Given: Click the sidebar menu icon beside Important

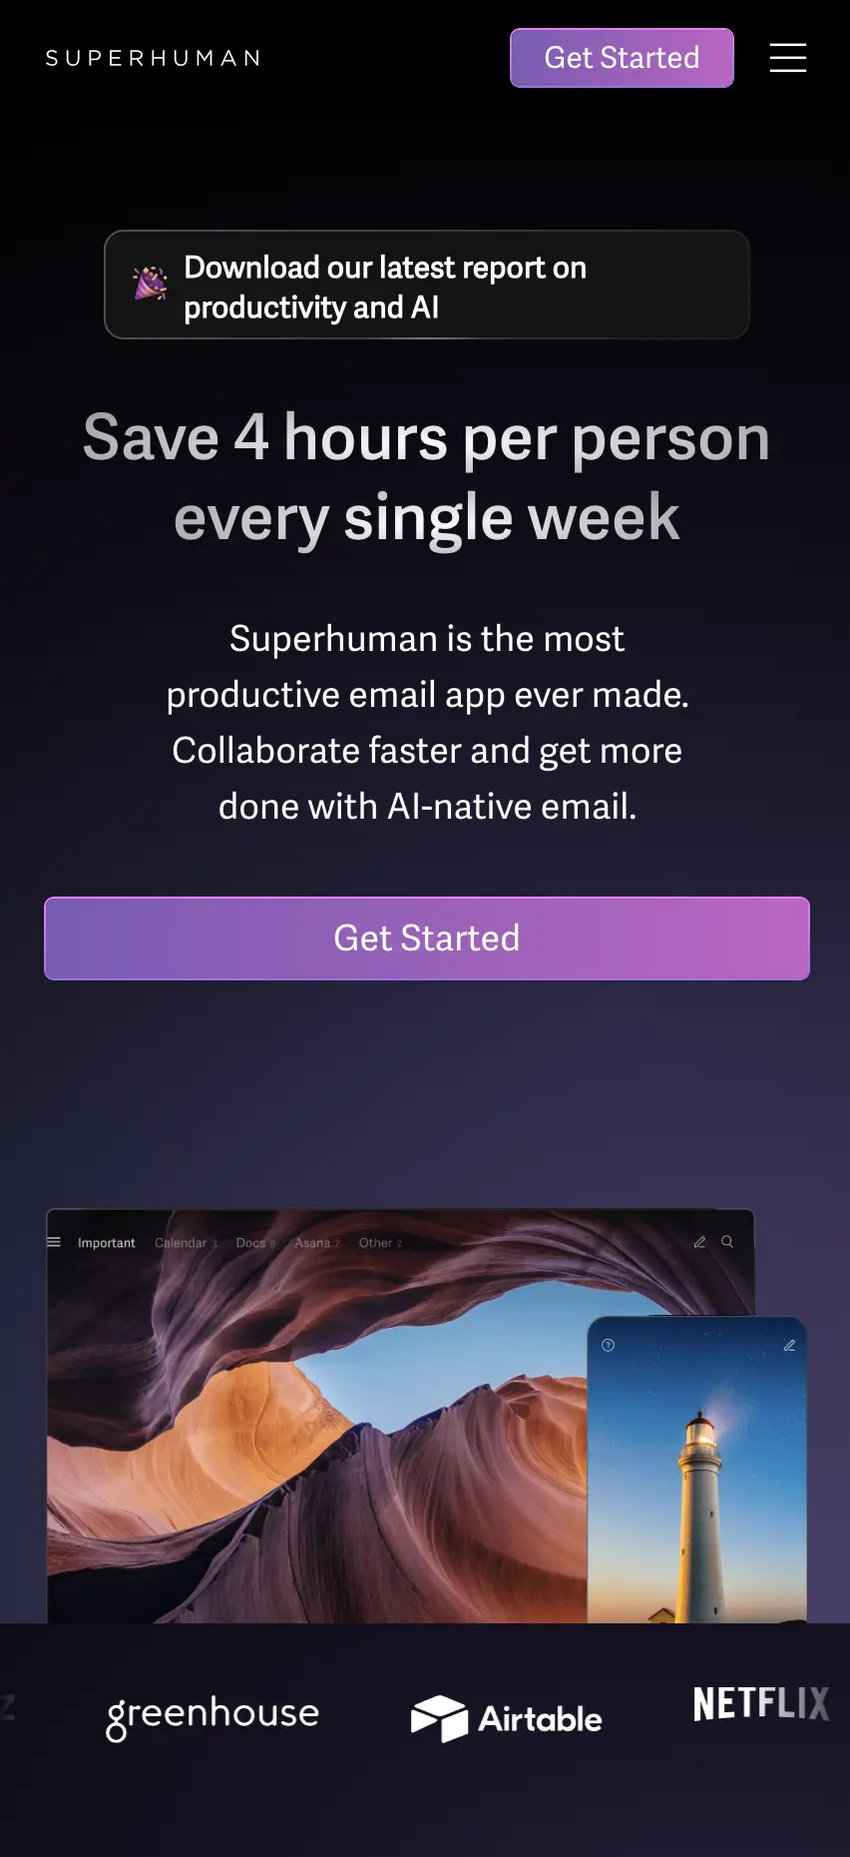Looking at the screenshot, I should pyautogui.click(x=54, y=1242).
